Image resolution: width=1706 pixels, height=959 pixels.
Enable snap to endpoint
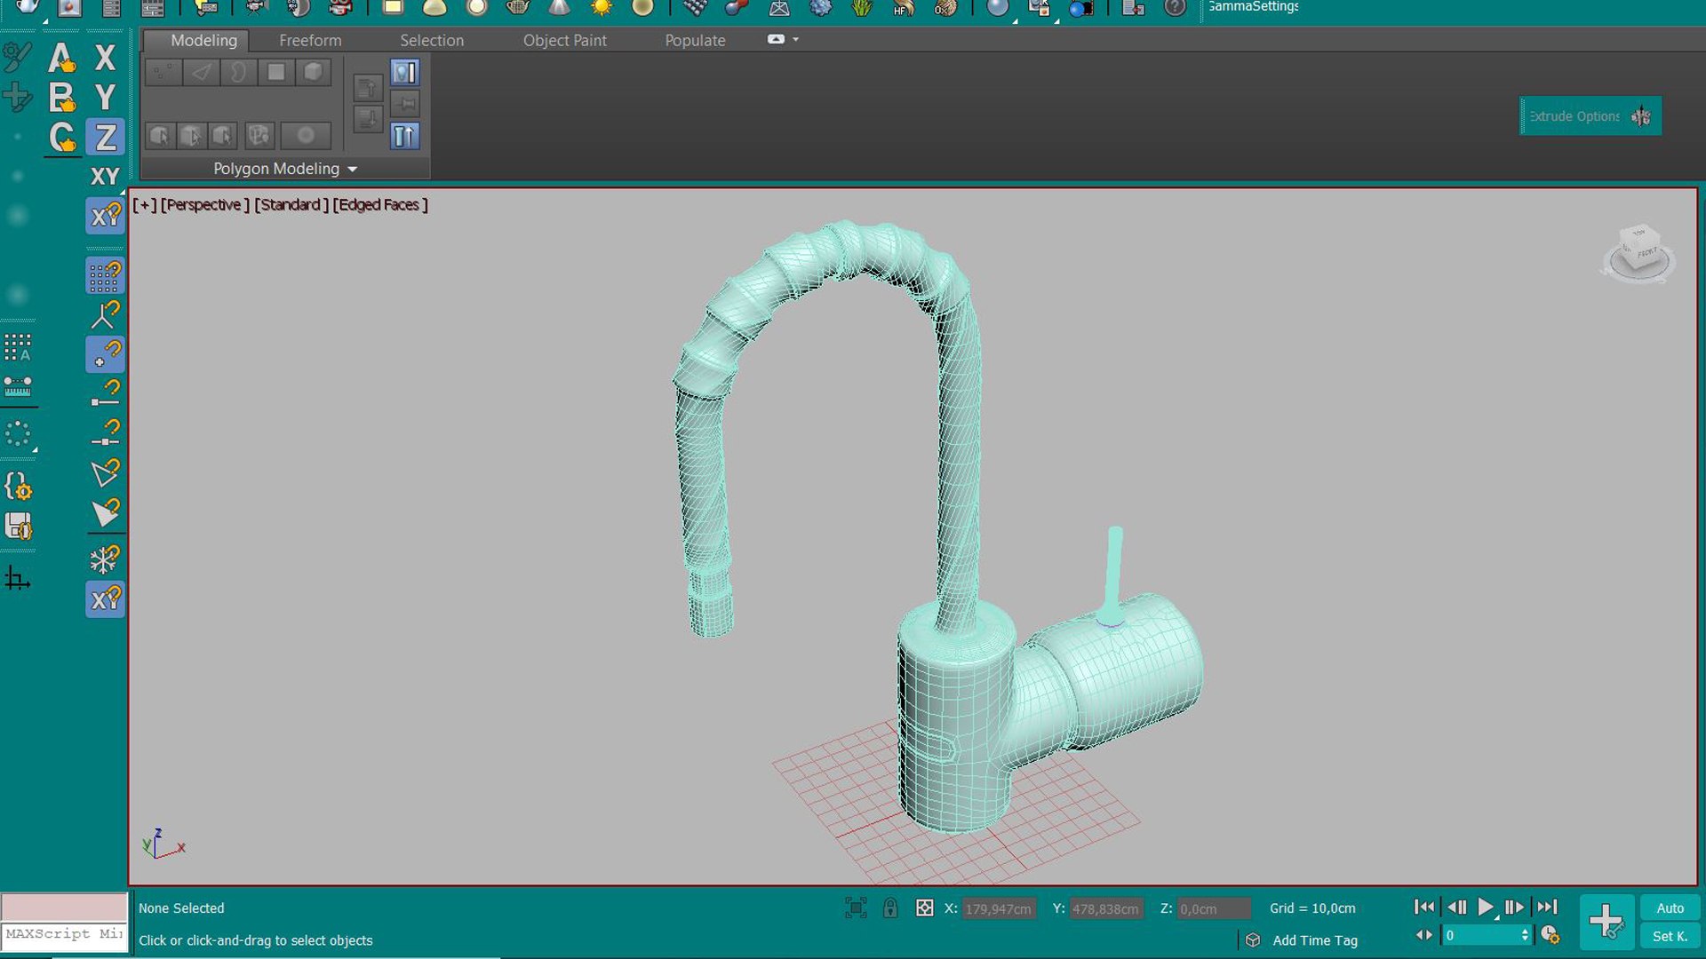(105, 393)
